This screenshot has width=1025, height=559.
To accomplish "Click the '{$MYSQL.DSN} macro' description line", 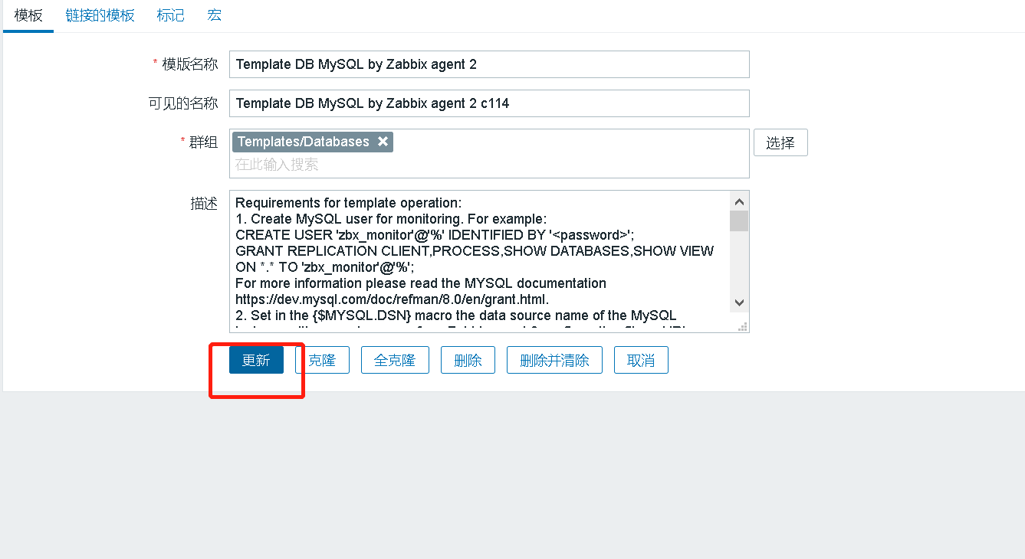I will coord(456,315).
